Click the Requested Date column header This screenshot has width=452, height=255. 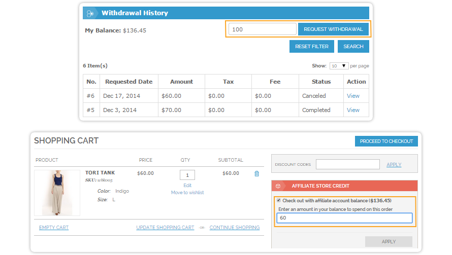(129, 82)
